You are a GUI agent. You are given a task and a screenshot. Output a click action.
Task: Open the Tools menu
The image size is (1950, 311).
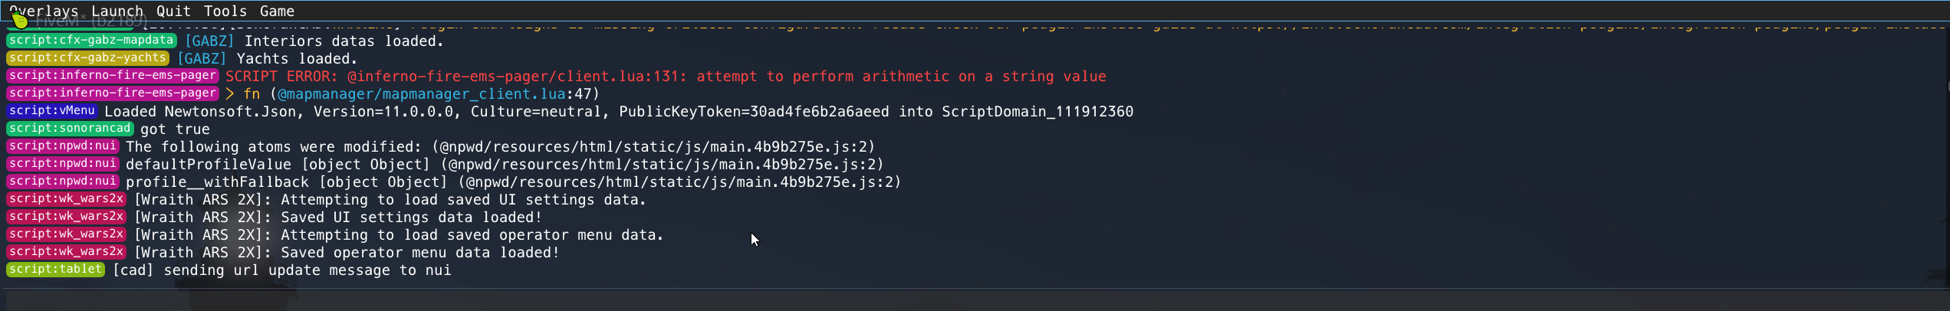pyautogui.click(x=225, y=11)
